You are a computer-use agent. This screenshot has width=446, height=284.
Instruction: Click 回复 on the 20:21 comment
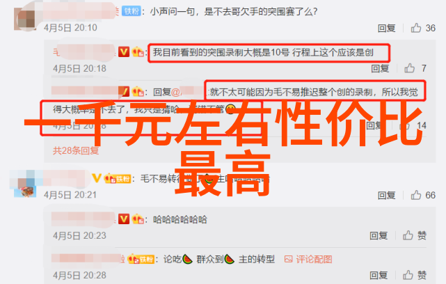point(387,195)
